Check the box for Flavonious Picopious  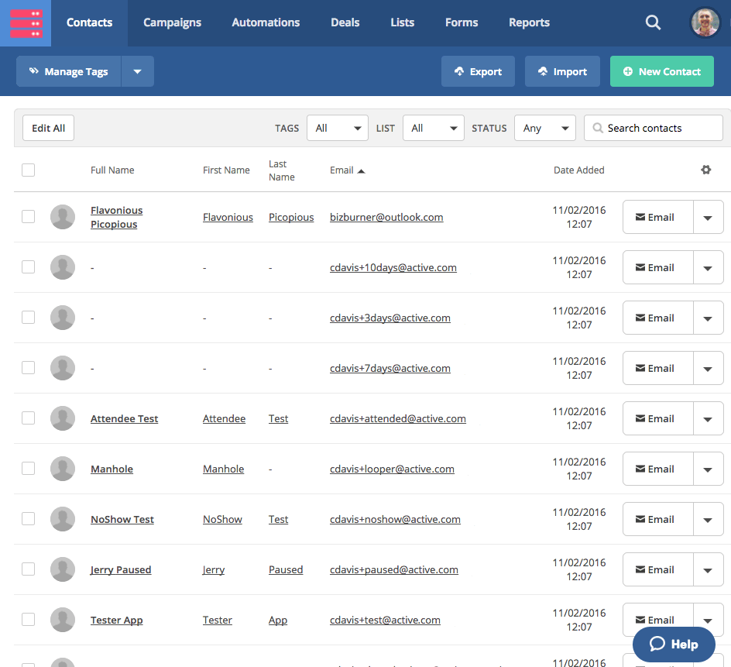(29, 217)
